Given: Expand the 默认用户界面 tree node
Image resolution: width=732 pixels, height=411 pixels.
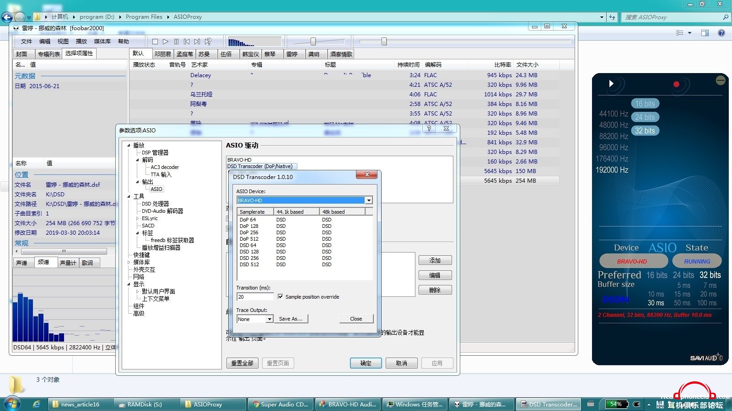Looking at the screenshot, I should (x=138, y=291).
